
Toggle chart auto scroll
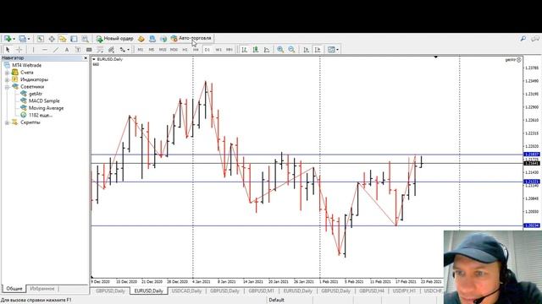[306, 50]
